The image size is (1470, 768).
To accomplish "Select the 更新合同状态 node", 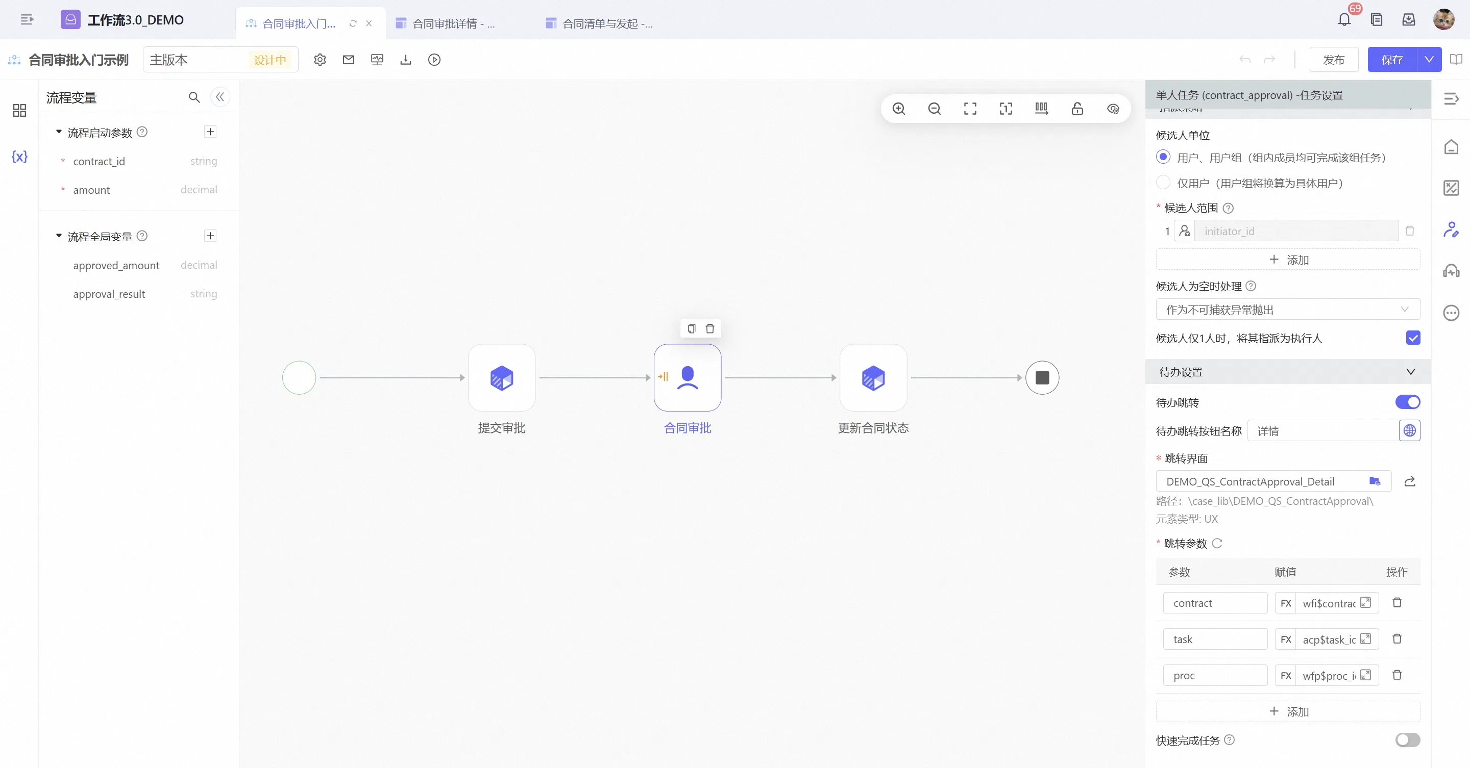I will point(873,377).
